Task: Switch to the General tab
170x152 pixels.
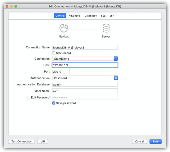Action: tap(60, 16)
